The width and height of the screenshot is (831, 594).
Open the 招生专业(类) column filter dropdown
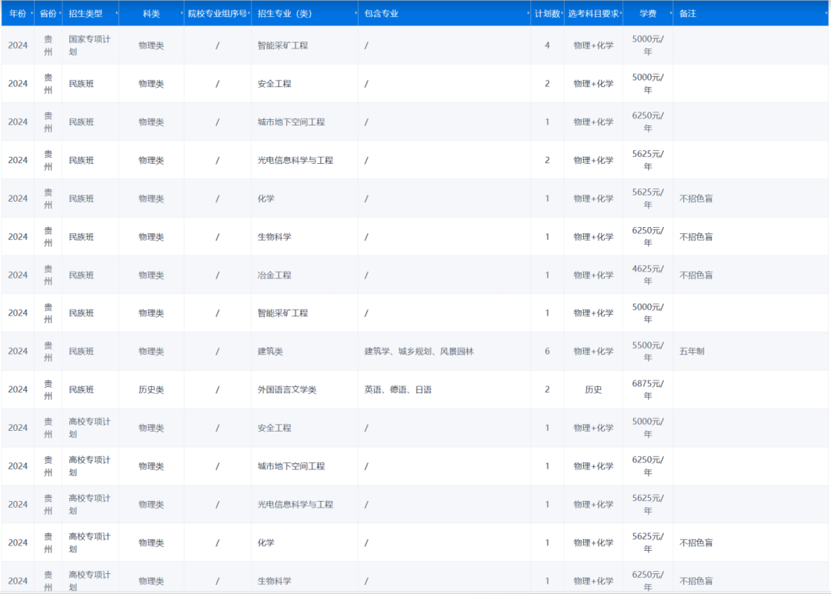click(355, 13)
